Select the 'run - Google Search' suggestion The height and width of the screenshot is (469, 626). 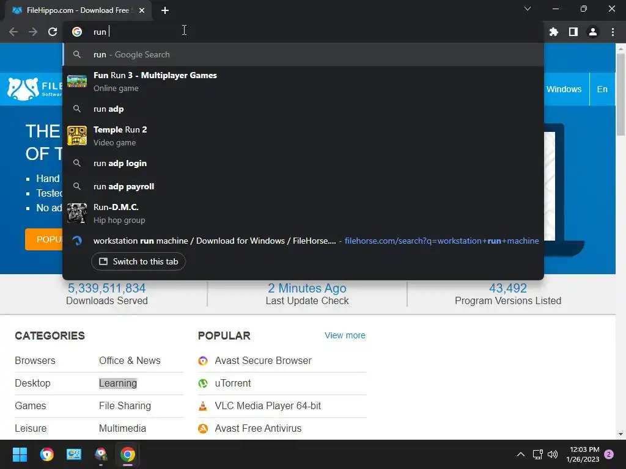tap(303, 54)
